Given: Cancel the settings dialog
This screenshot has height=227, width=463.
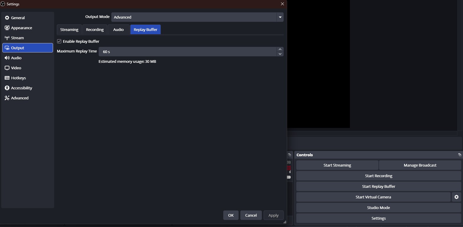Looking at the screenshot, I should click(251, 215).
